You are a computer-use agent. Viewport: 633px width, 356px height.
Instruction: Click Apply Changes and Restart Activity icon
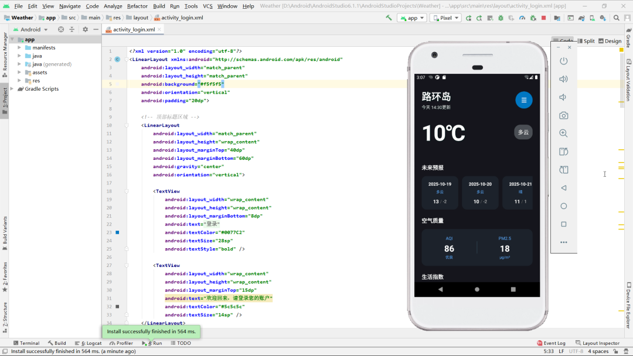pyautogui.click(x=479, y=18)
